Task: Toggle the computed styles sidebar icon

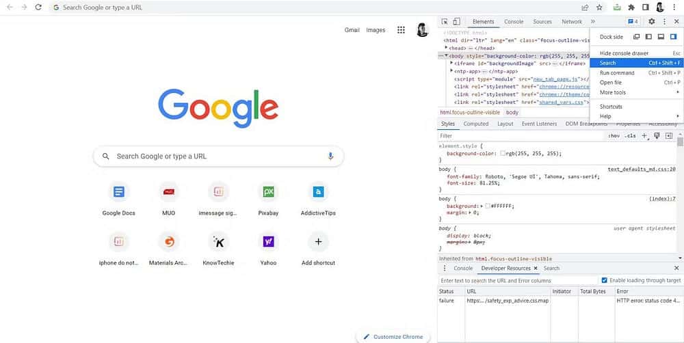Action: point(669,136)
